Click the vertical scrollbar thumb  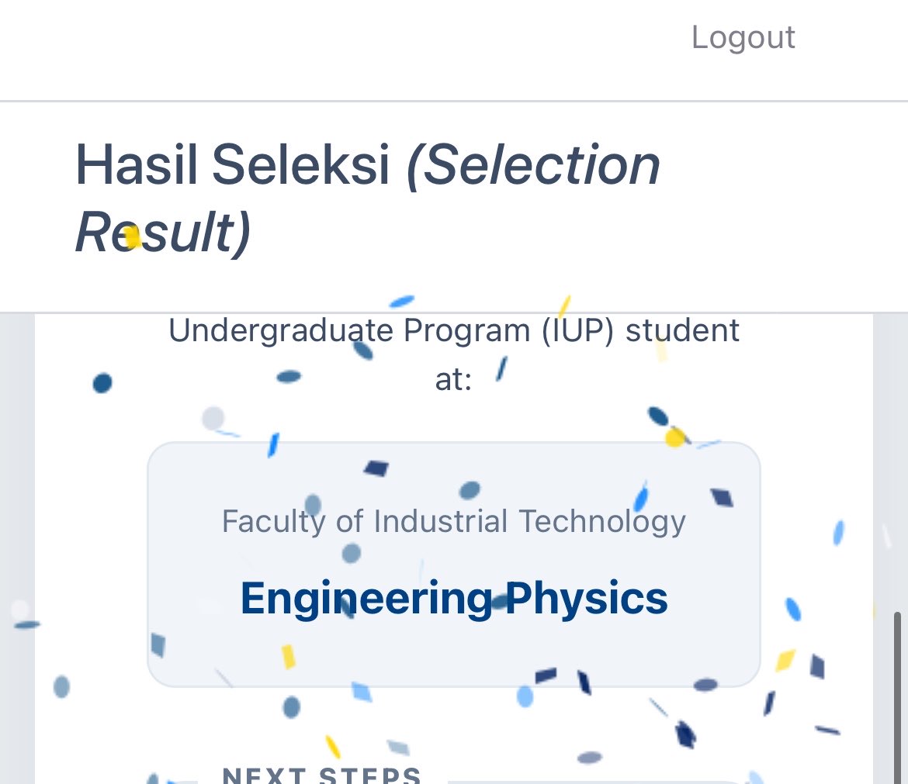click(897, 697)
